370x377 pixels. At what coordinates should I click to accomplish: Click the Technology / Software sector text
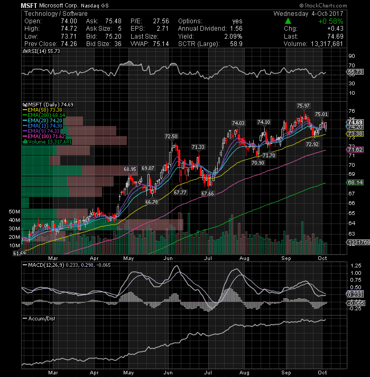tap(56, 14)
